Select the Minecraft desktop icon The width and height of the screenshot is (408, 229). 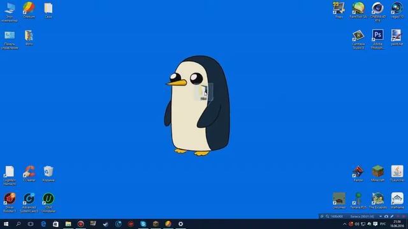click(377, 174)
